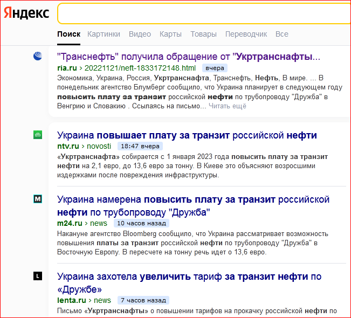Open Украина намерена повысить плату result title
This screenshot has width=351, height=318.
[x=193, y=206]
